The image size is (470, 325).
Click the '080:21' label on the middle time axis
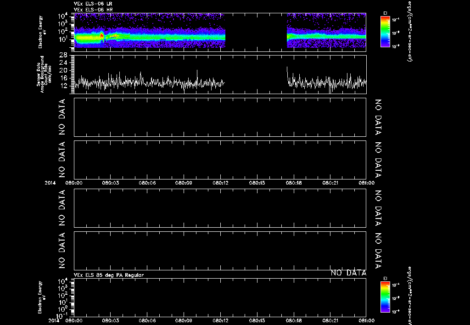[330, 183]
